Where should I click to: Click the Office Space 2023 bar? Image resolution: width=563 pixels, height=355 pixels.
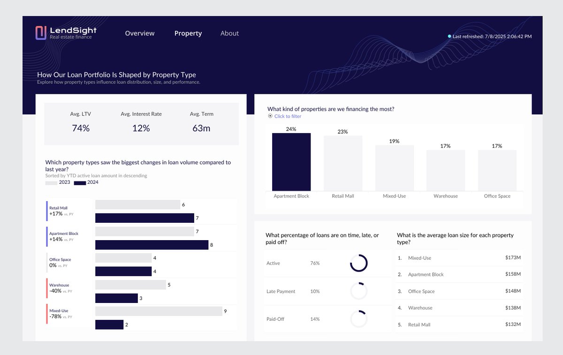coord(123,258)
